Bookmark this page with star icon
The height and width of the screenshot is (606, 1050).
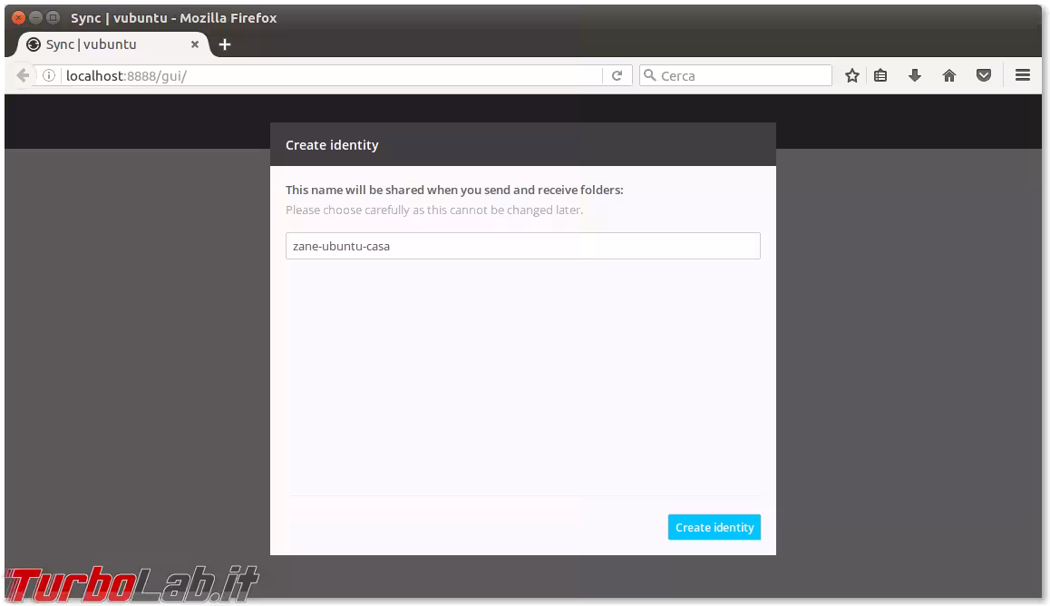point(851,75)
